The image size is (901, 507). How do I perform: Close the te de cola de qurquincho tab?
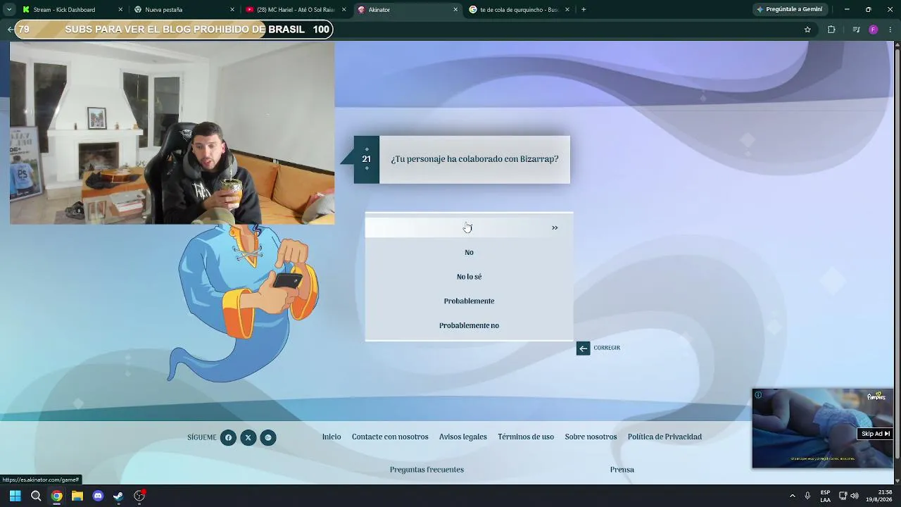(x=567, y=10)
